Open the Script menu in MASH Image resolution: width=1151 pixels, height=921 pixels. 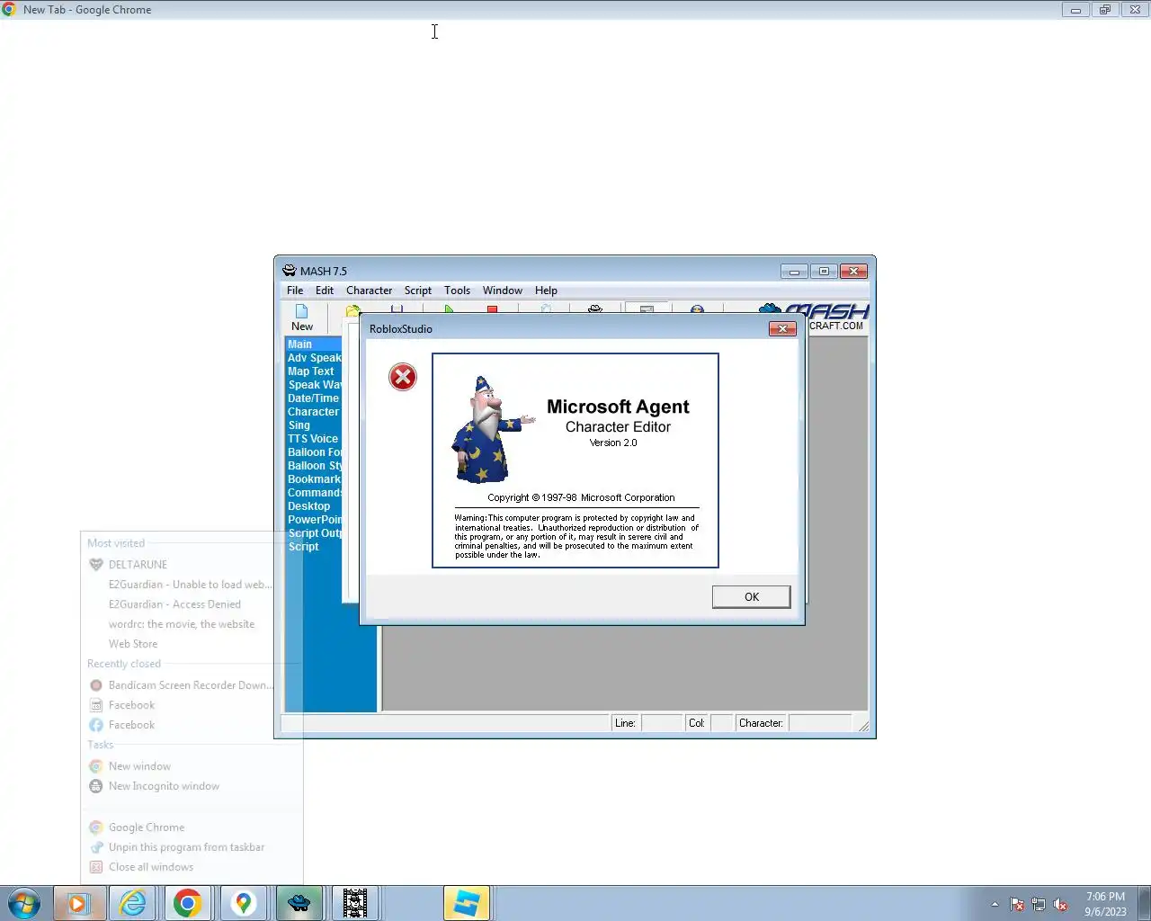(x=418, y=291)
